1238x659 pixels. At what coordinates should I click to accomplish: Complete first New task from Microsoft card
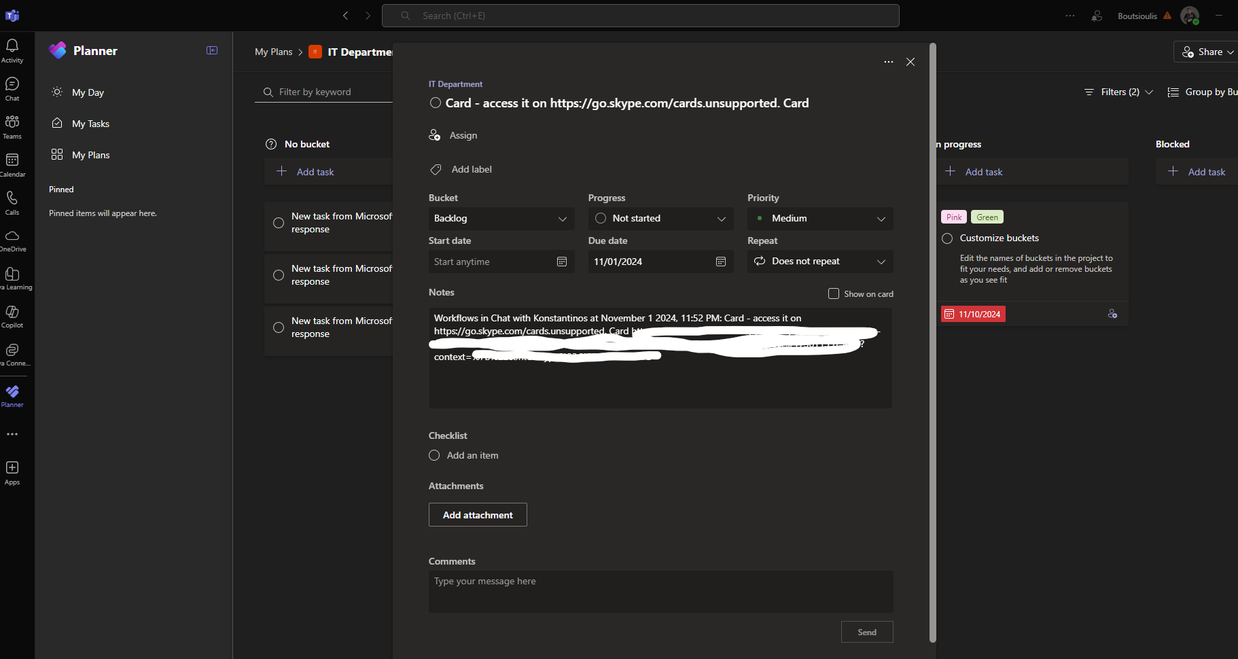279,223
